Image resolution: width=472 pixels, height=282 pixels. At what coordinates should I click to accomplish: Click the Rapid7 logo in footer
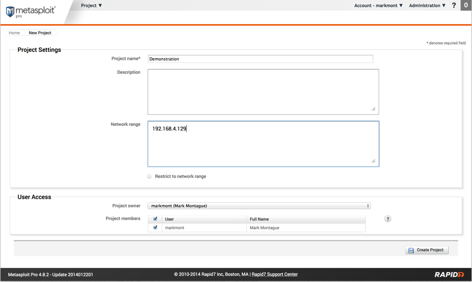pyautogui.click(x=449, y=274)
